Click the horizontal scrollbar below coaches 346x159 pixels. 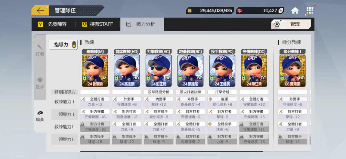(x=172, y=151)
